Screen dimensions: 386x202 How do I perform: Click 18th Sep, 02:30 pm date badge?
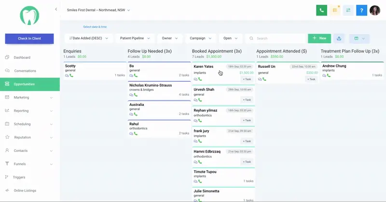tap(239, 66)
